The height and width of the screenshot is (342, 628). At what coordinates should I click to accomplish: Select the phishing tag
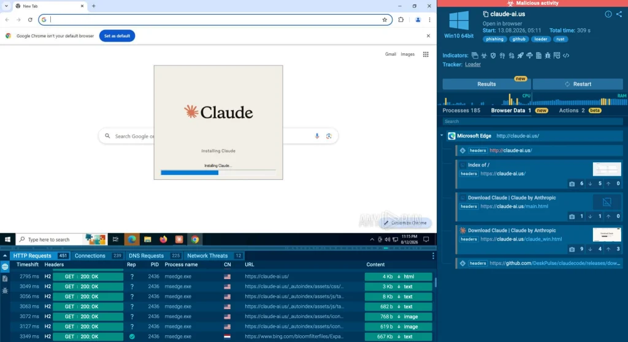pyautogui.click(x=495, y=39)
